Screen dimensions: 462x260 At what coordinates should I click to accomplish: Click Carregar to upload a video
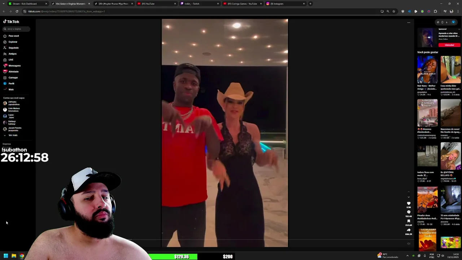coord(11,78)
